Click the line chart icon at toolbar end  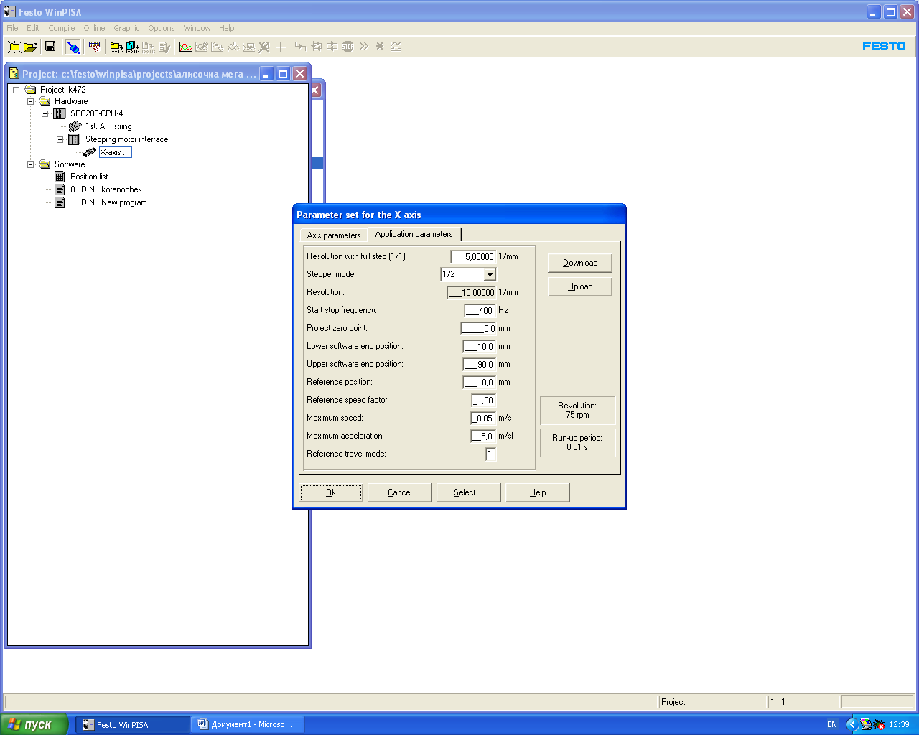click(396, 46)
